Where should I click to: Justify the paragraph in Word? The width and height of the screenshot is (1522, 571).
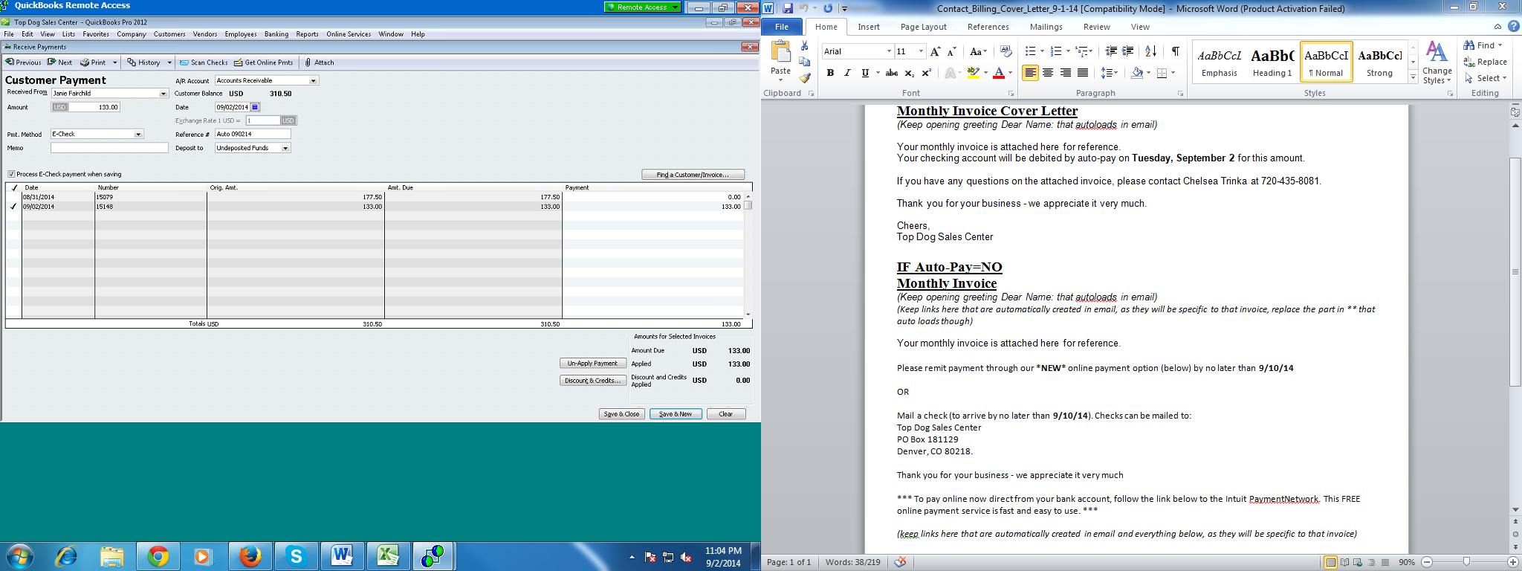[1083, 73]
